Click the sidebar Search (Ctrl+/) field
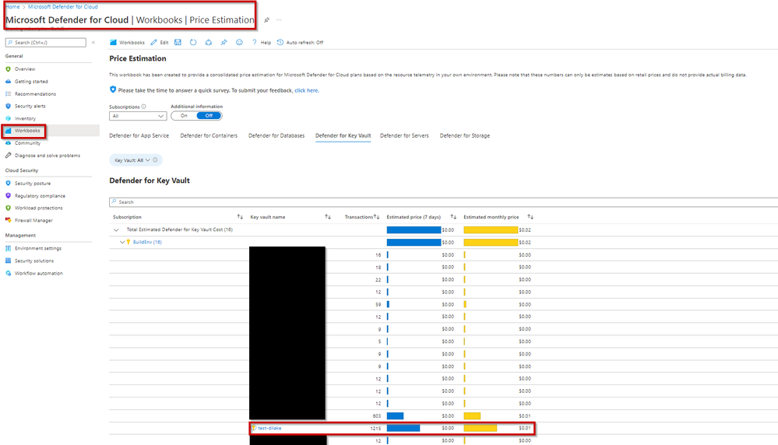Viewport: 778px width, 445px height. (x=46, y=43)
